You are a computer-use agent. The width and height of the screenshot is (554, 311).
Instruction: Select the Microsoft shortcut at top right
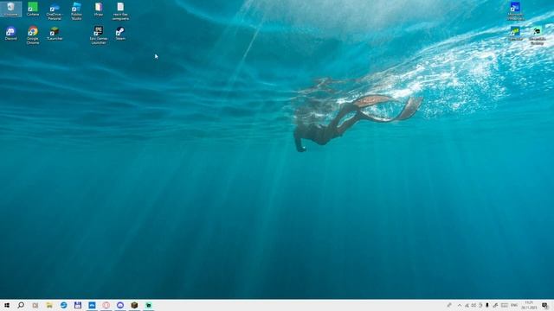(x=515, y=11)
